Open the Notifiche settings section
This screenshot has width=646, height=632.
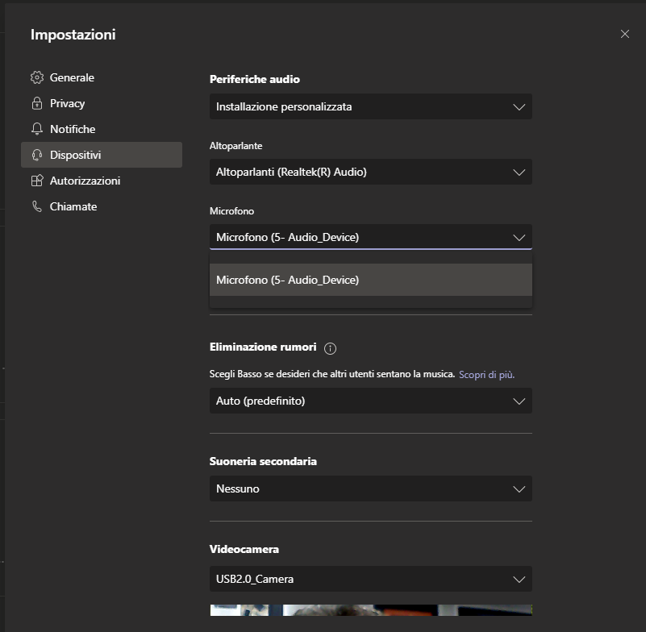[x=73, y=129]
